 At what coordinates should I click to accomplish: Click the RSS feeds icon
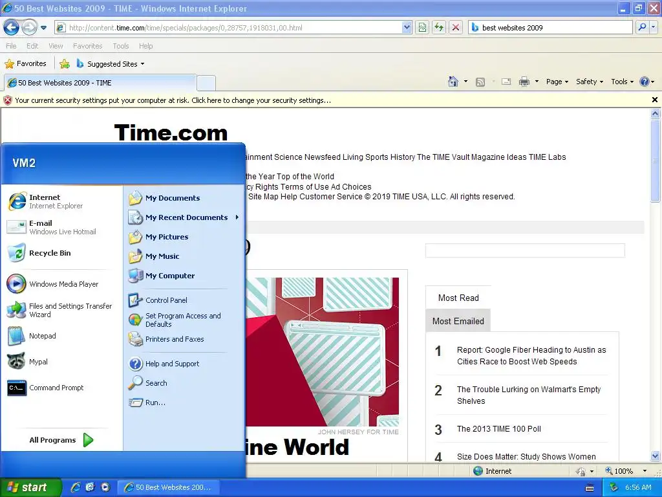480,82
